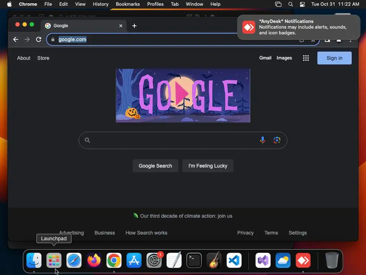This screenshot has width=366, height=275.
Task: Open Finder from the Dock
Action: (34, 260)
